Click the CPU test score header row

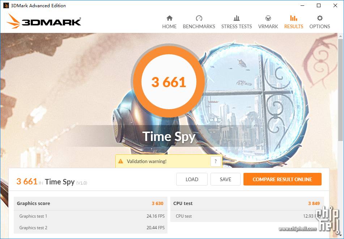pos(247,204)
